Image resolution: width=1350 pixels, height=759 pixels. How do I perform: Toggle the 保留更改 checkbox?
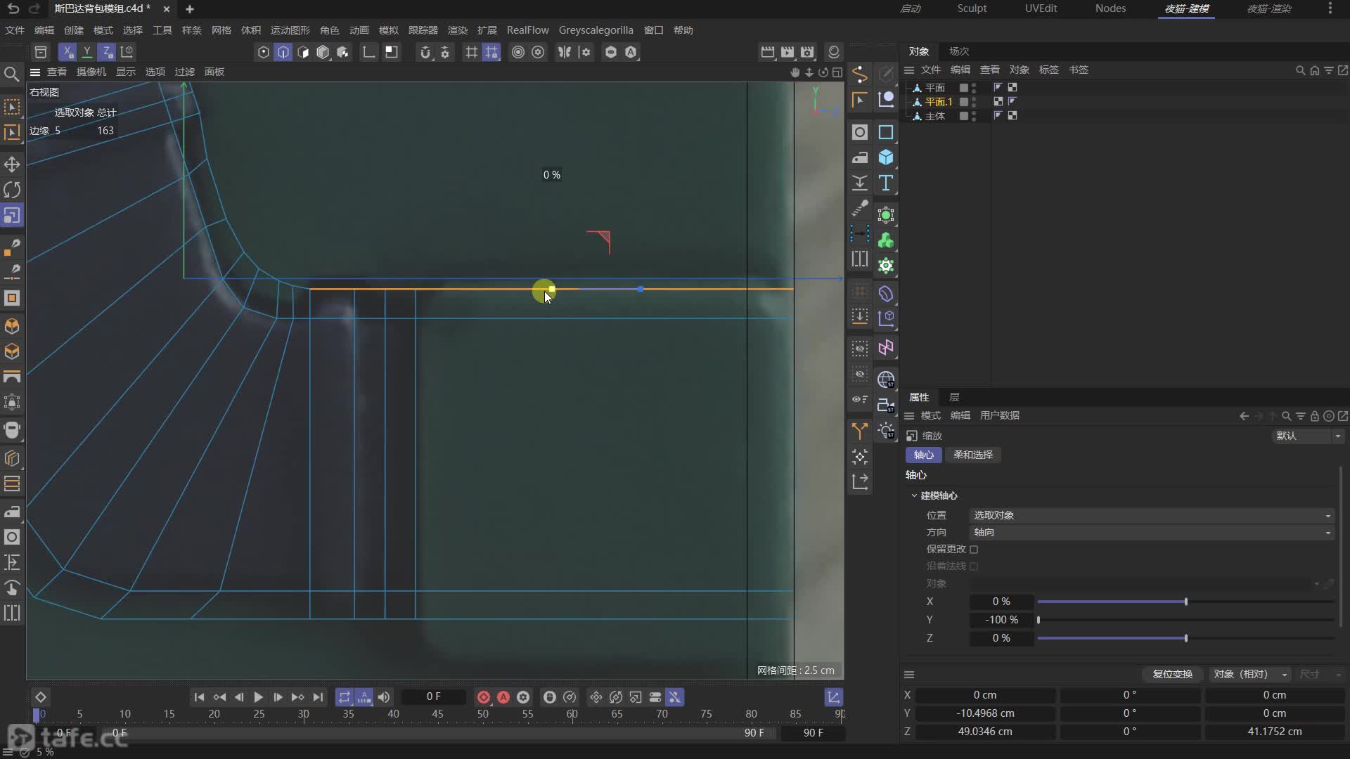click(974, 550)
